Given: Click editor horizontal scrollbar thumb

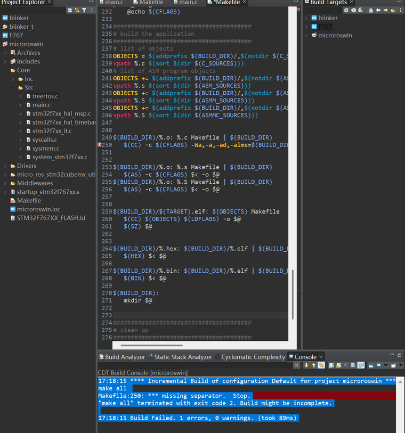Looking at the screenshot, I should (152, 345).
